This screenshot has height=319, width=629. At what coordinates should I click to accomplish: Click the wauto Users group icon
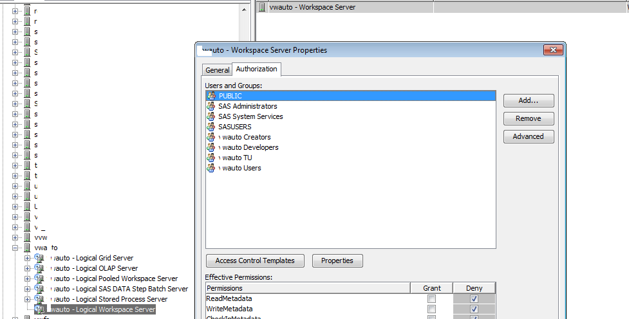(x=211, y=168)
